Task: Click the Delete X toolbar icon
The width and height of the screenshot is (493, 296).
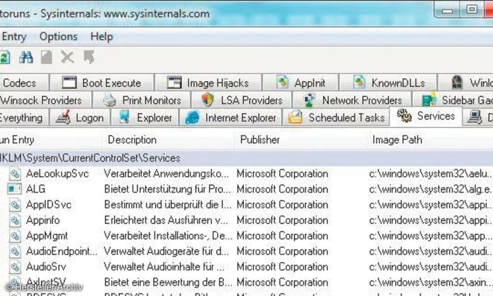Action: [67, 58]
